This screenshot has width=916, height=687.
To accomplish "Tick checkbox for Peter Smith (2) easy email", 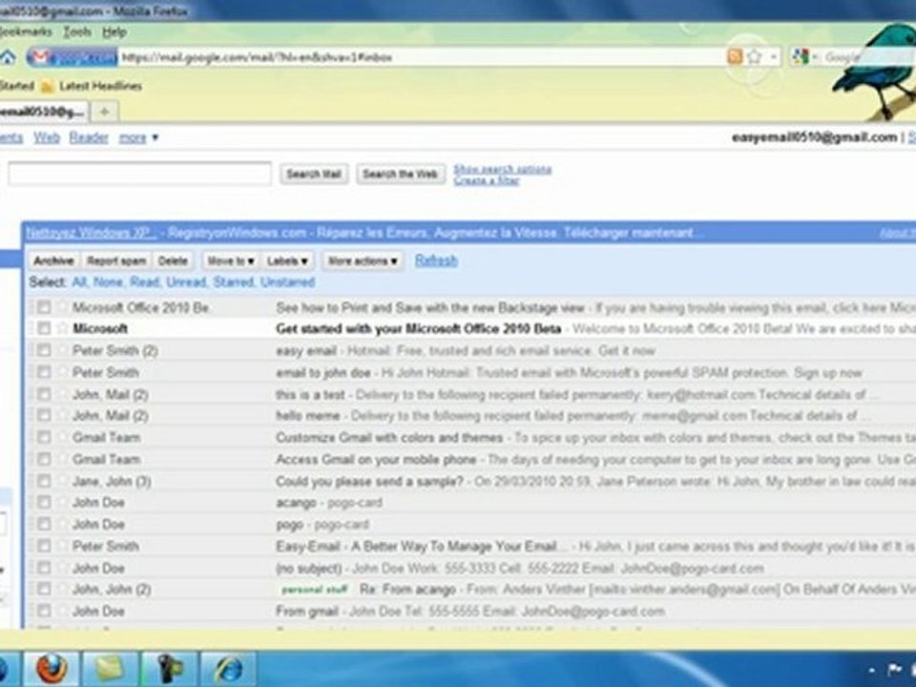I will tap(44, 350).
